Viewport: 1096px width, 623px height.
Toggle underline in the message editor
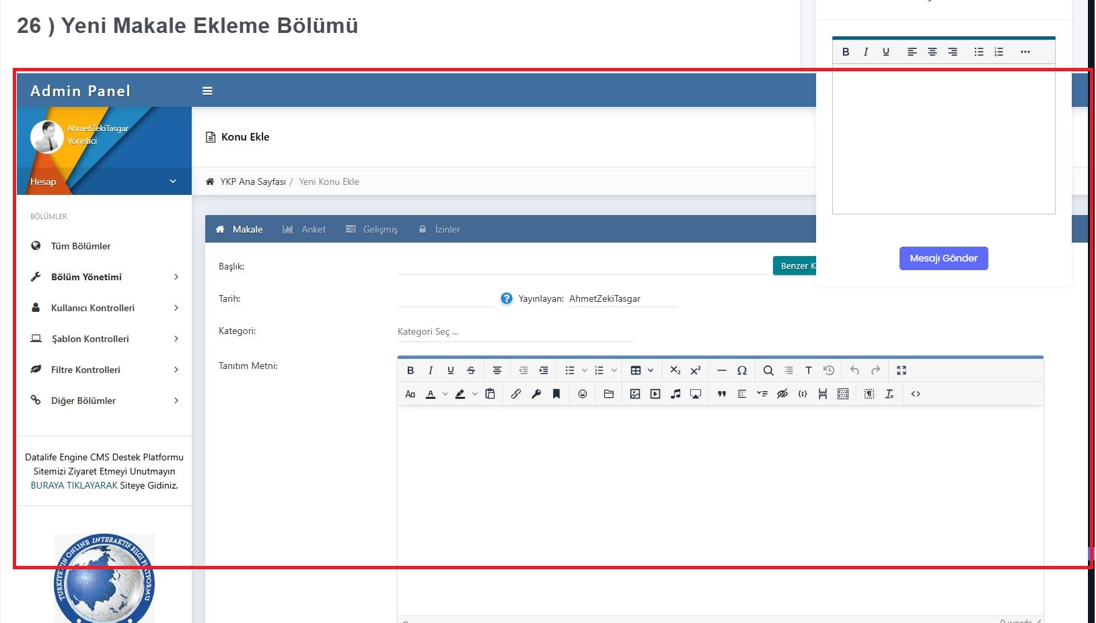(886, 52)
